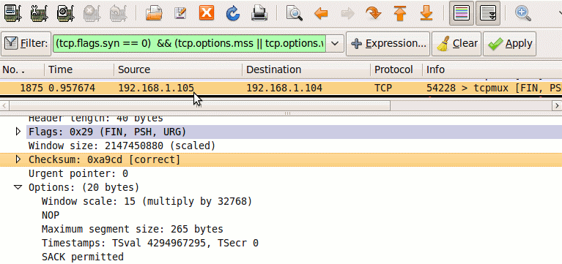Click into the display filter text field
Screen dimensions: 562x264
[190, 44]
